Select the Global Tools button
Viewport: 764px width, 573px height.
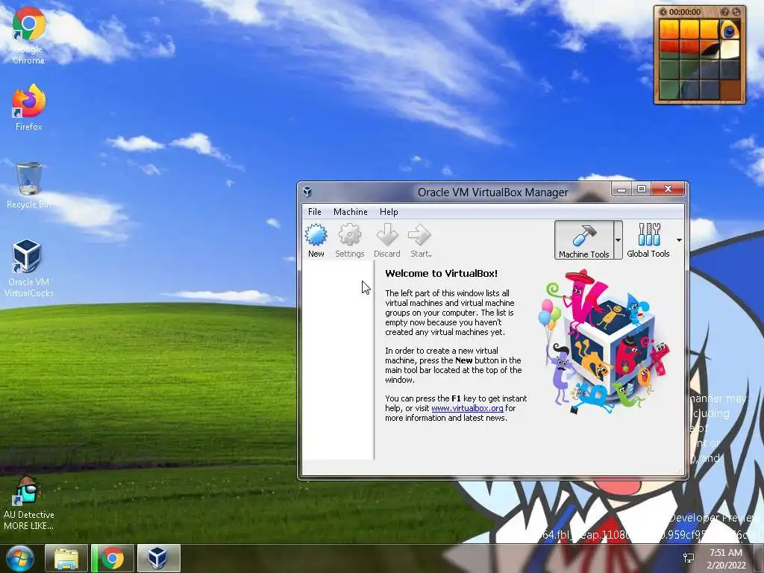pyautogui.click(x=648, y=239)
